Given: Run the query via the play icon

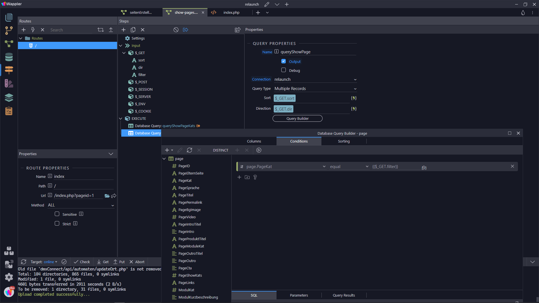Looking at the screenshot, I should [x=259, y=150].
